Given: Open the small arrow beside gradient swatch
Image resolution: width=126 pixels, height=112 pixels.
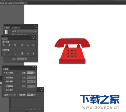Looking at the screenshot, I should pyautogui.click(x=10, y=32).
